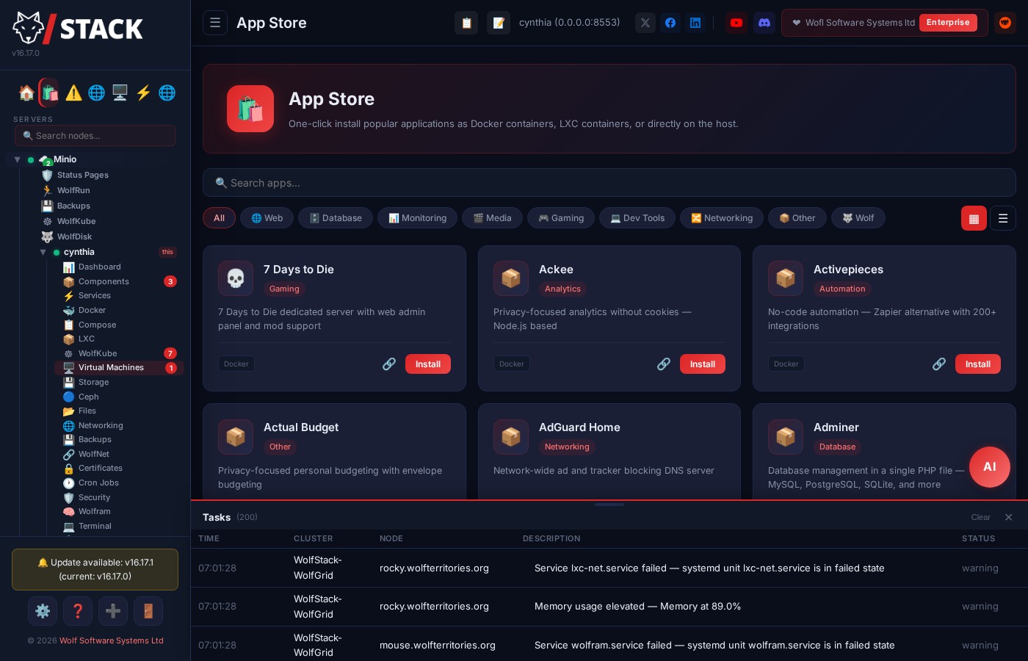Image resolution: width=1028 pixels, height=661 pixels.
Task: Open the X (Twitter) social icon
Action: (645, 23)
